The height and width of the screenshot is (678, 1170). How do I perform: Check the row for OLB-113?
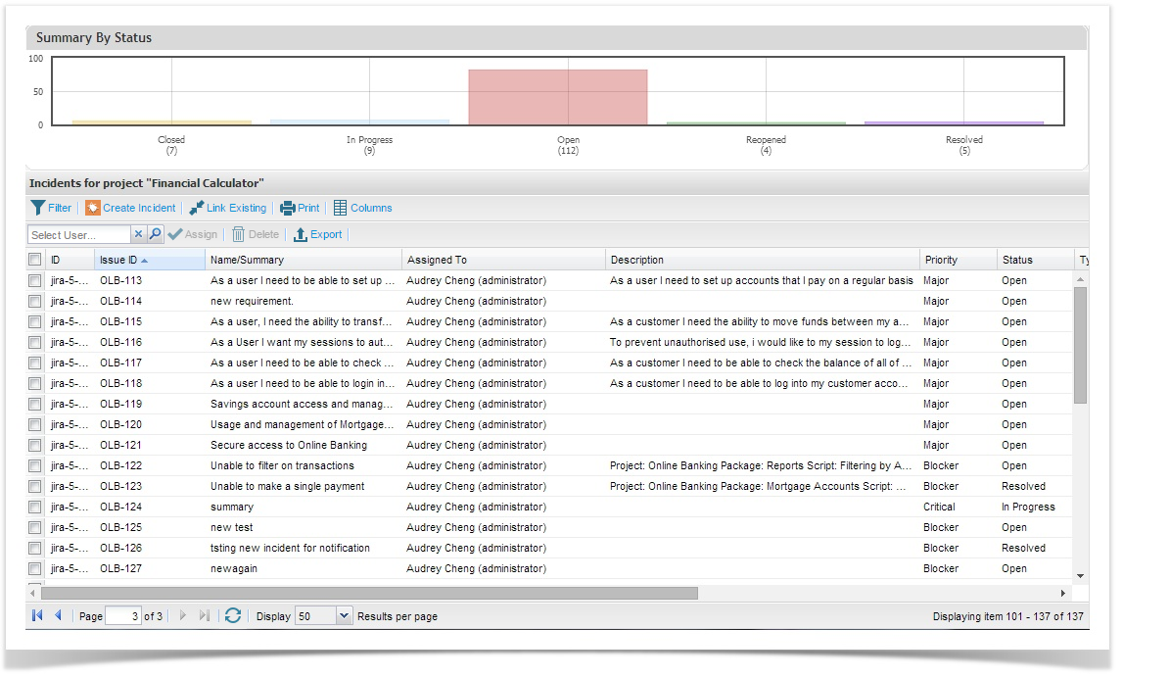click(35, 280)
